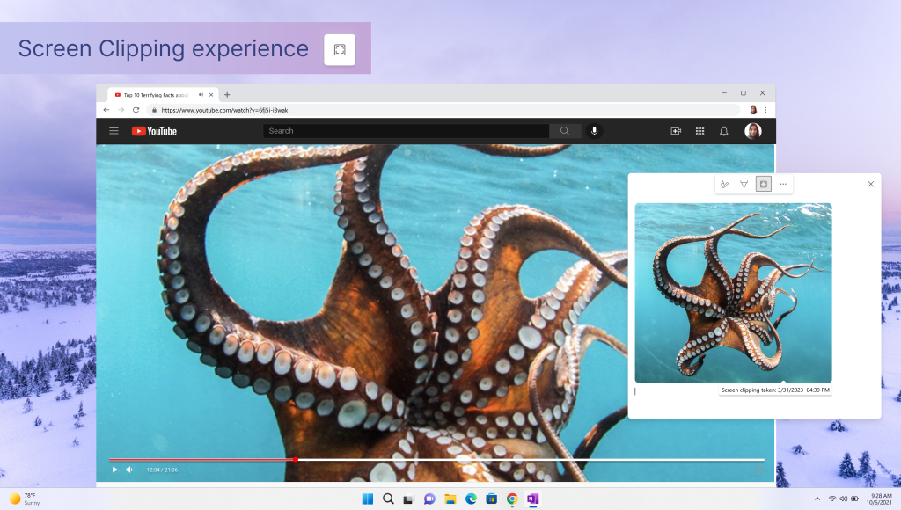Open the YouTube hamburger menu

114,131
